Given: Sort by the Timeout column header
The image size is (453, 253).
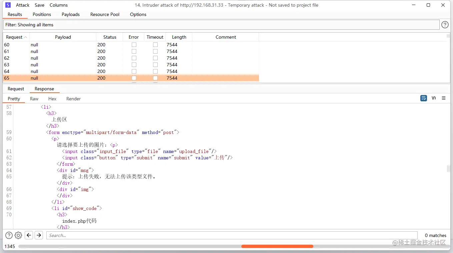Looking at the screenshot, I should coord(155,37).
